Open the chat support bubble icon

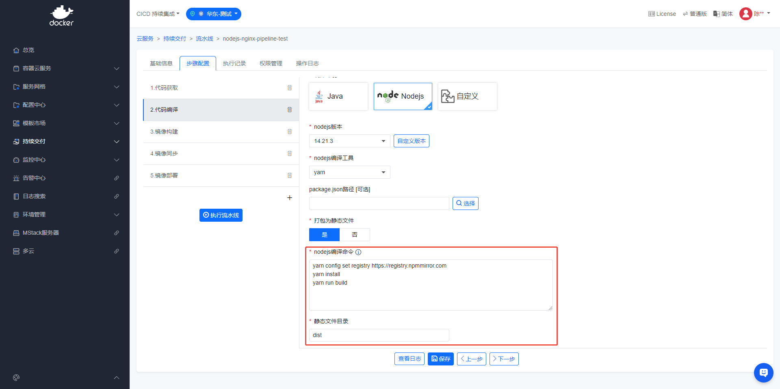pos(763,372)
